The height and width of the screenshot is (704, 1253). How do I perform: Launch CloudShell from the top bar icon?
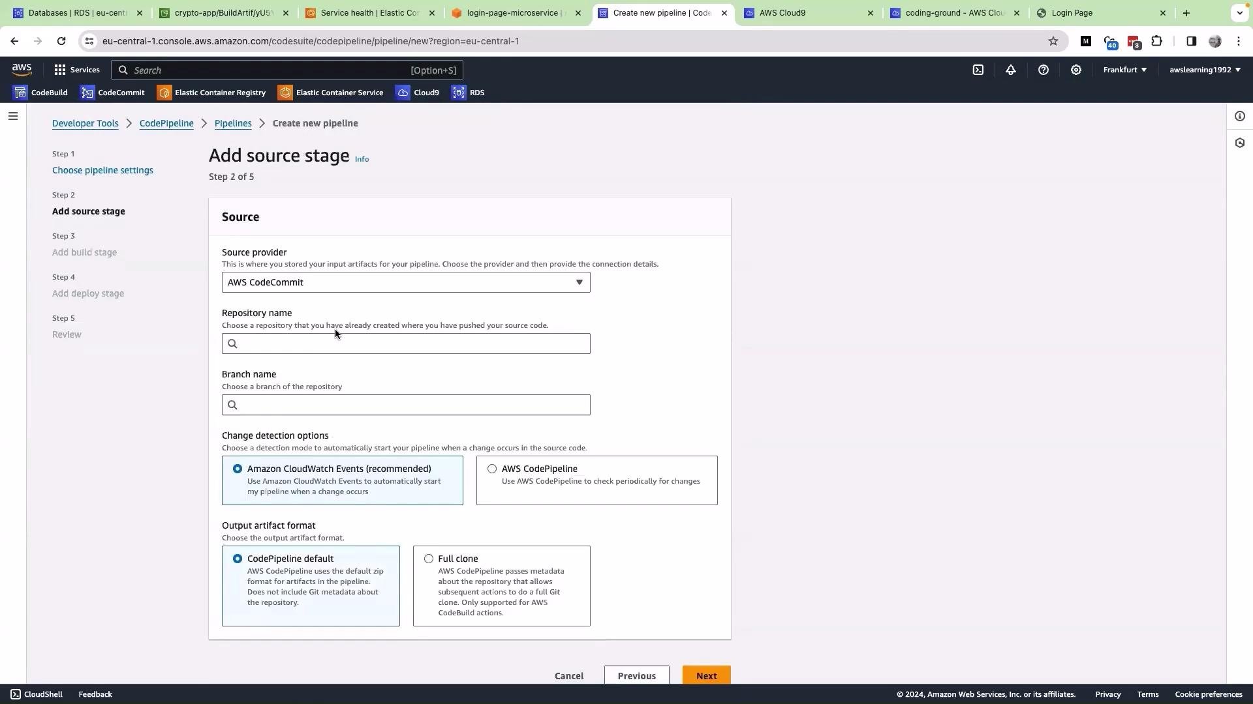(978, 70)
